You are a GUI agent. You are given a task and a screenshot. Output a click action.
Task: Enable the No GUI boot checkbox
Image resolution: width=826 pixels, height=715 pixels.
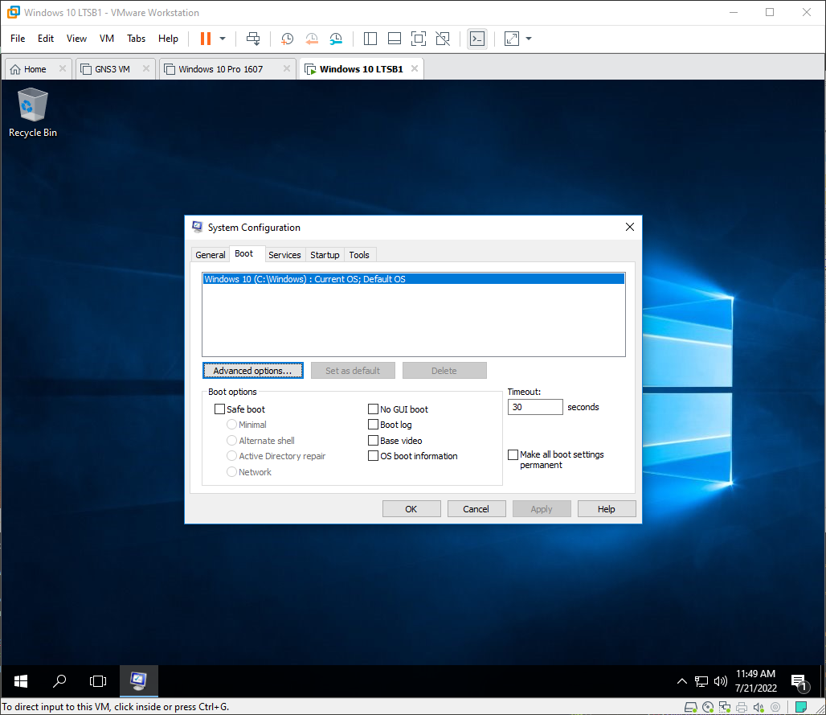coord(373,409)
